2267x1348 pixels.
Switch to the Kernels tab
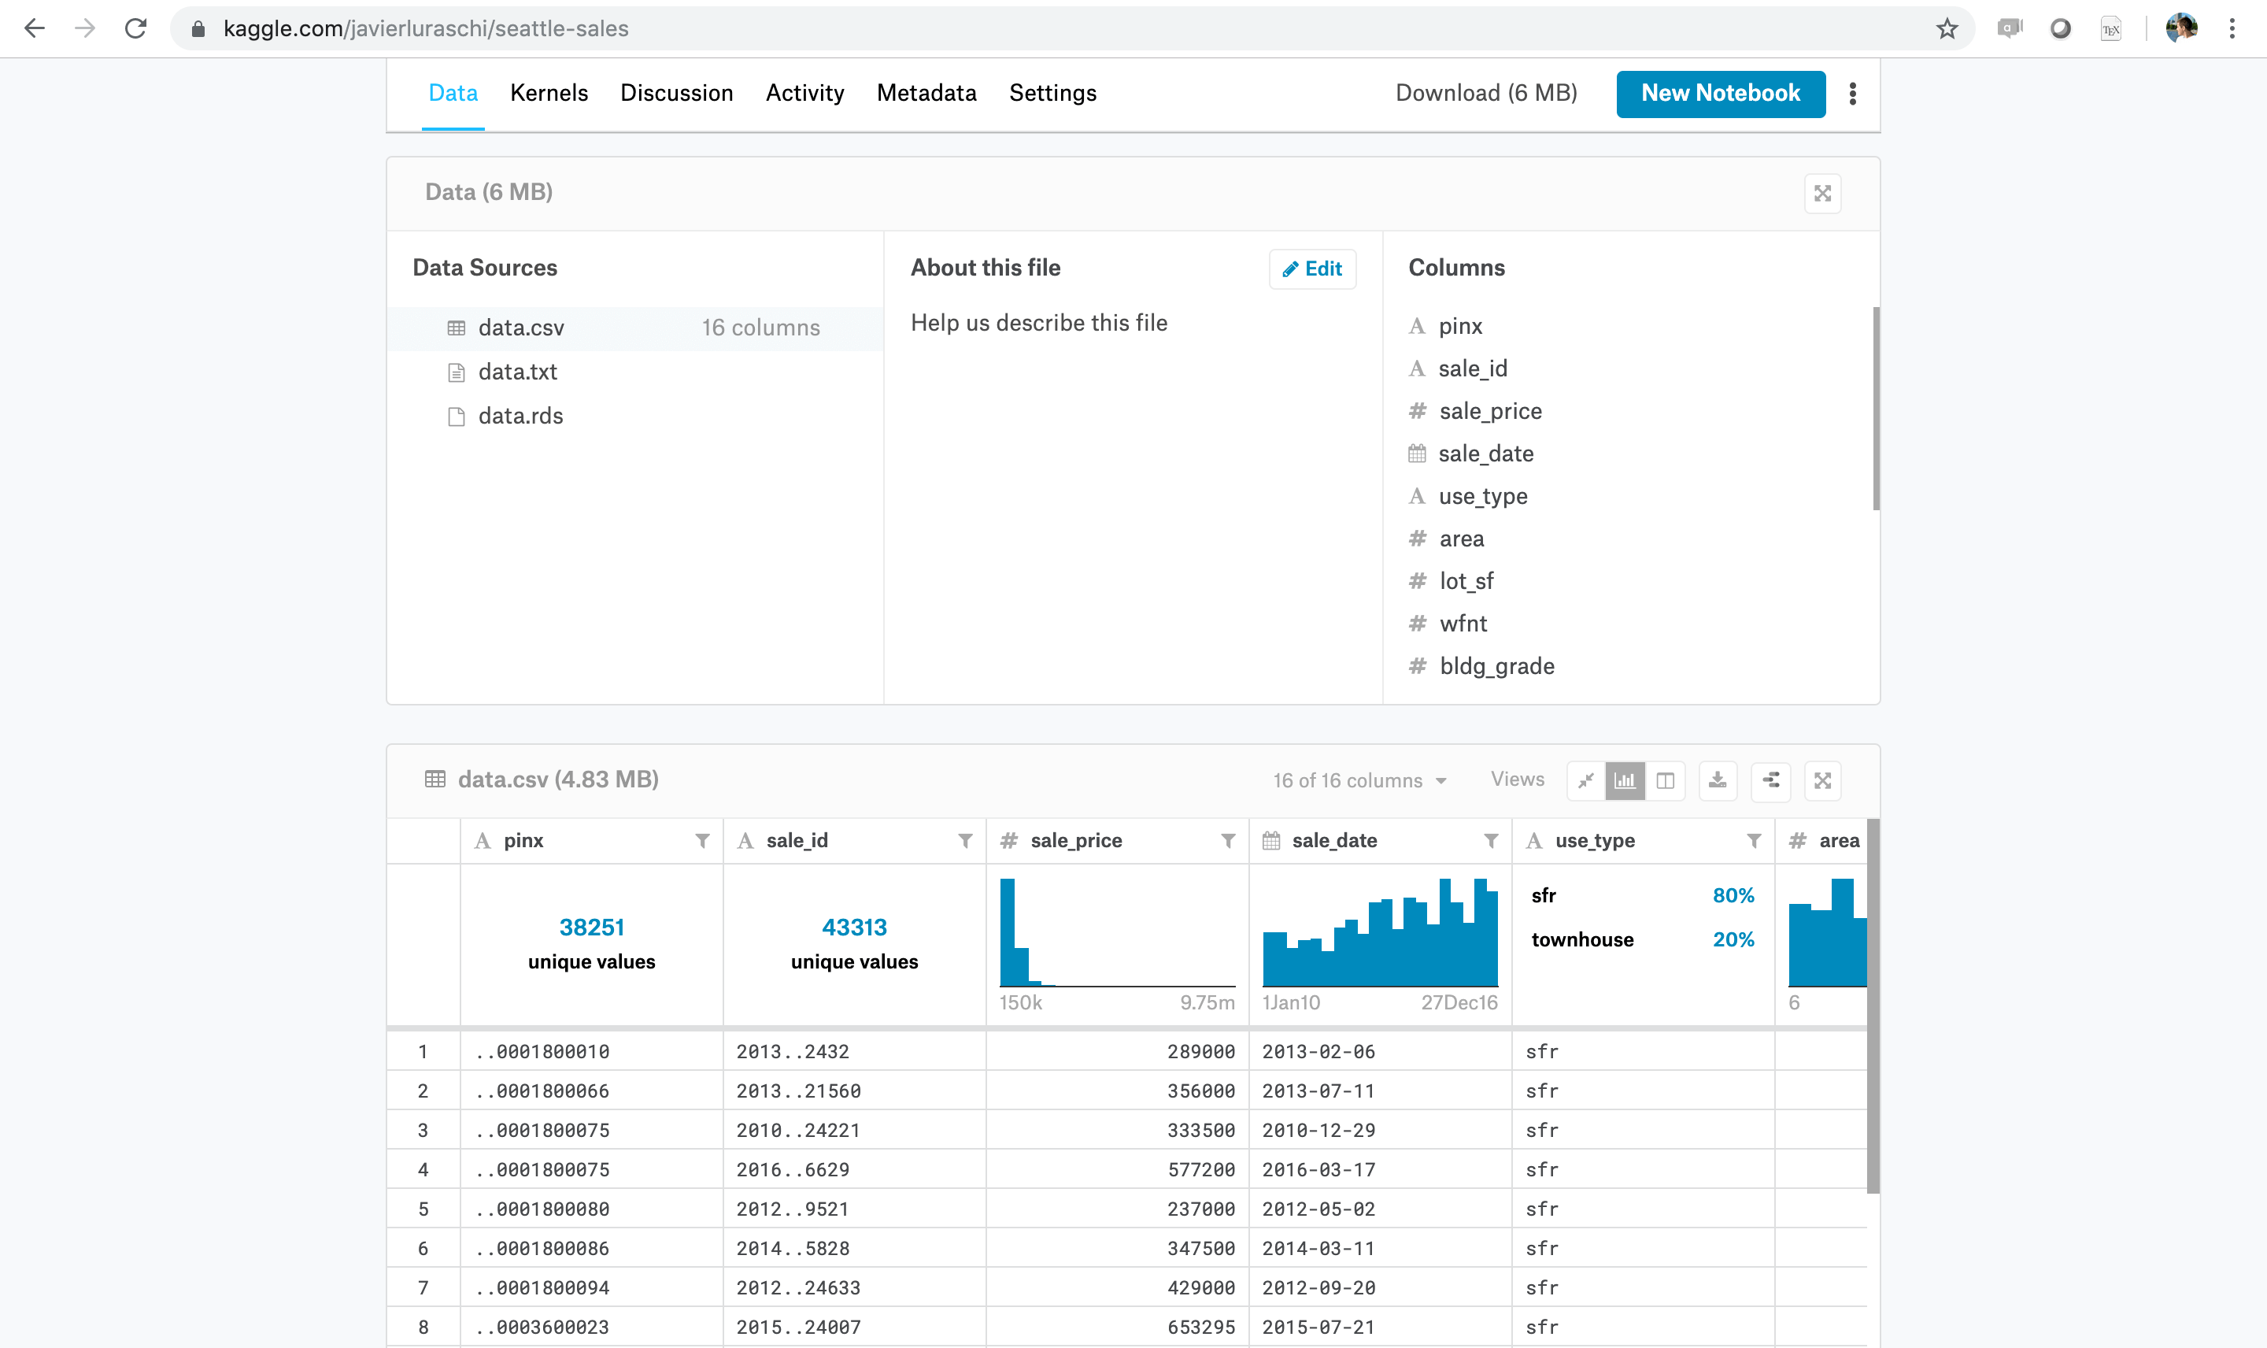(x=549, y=94)
